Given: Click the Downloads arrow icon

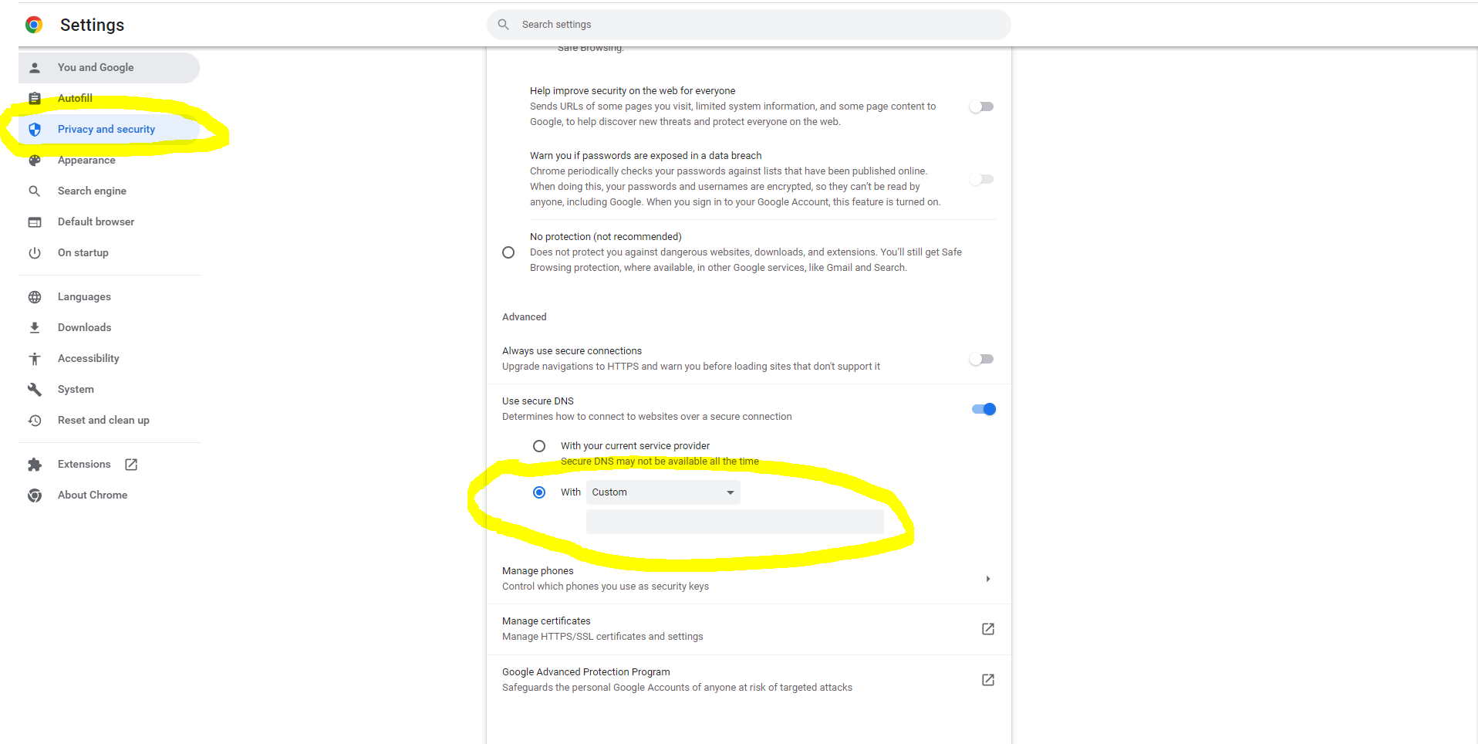Looking at the screenshot, I should tap(35, 328).
